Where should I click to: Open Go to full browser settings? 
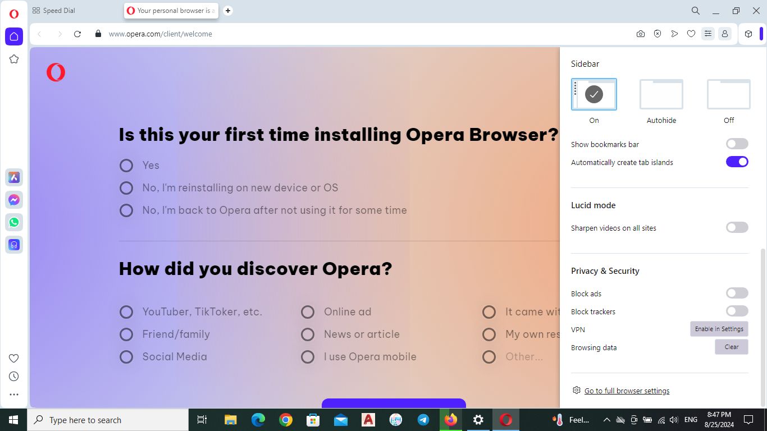(627, 391)
